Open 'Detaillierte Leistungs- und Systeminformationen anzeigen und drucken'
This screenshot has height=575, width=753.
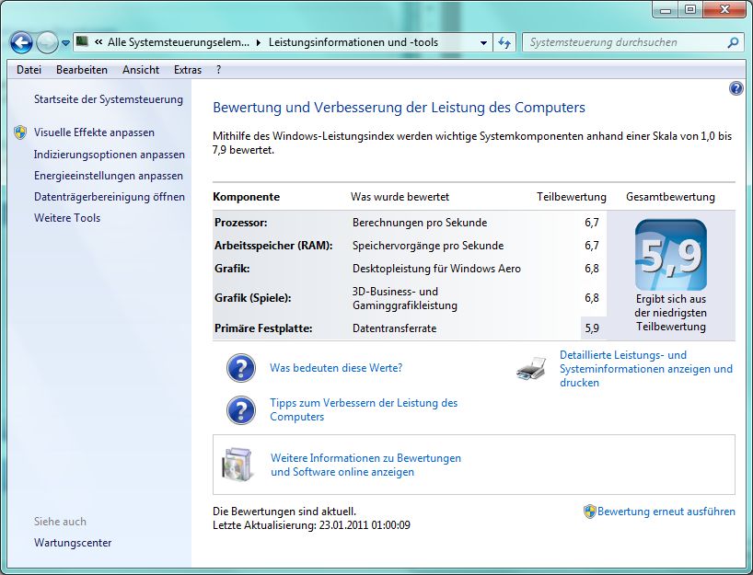pos(646,369)
